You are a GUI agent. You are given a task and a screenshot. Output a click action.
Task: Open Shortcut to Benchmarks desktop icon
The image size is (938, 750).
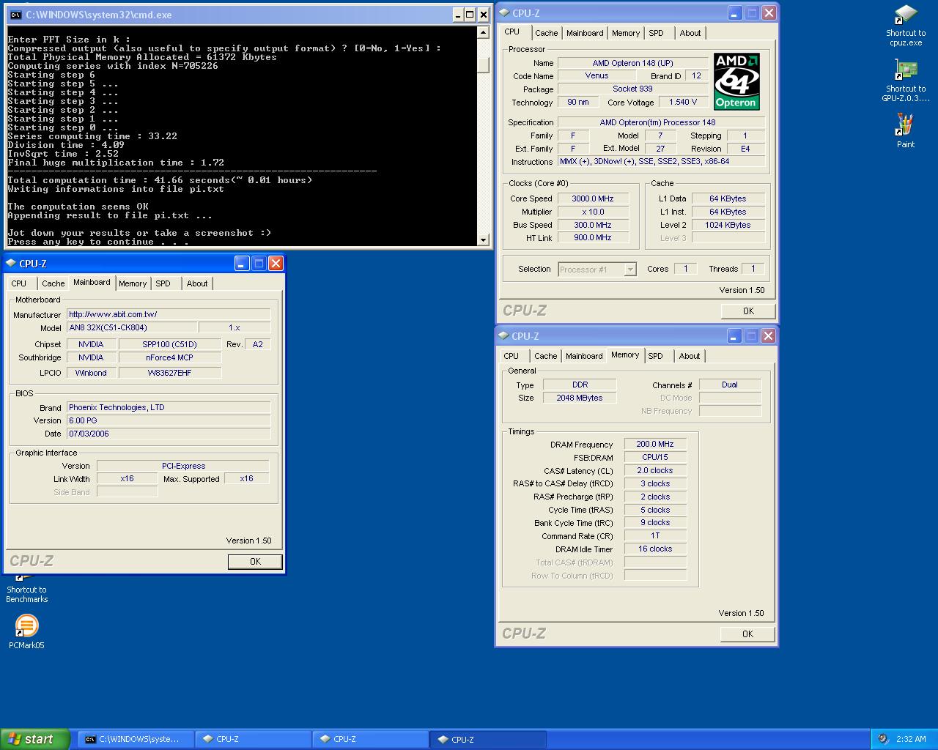click(x=26, y=589)
